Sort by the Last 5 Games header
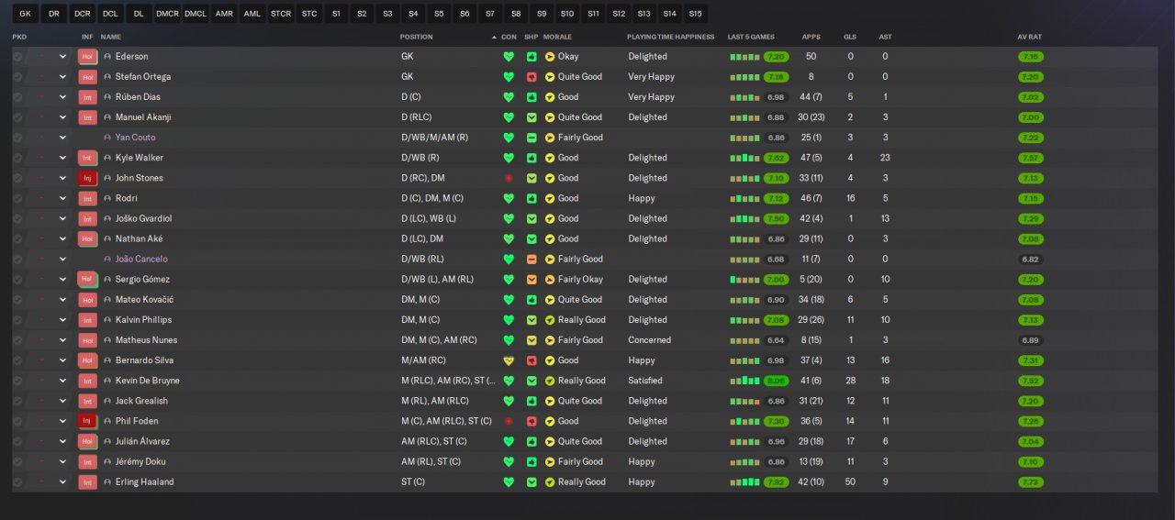The width and height of the screenshot is (1175, 520). [x=751, y=38]
